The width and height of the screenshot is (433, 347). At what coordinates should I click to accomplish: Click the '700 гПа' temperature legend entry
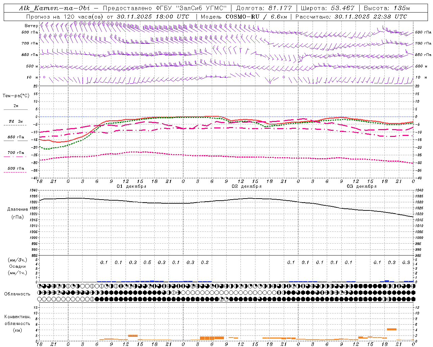tap(16, 153)
